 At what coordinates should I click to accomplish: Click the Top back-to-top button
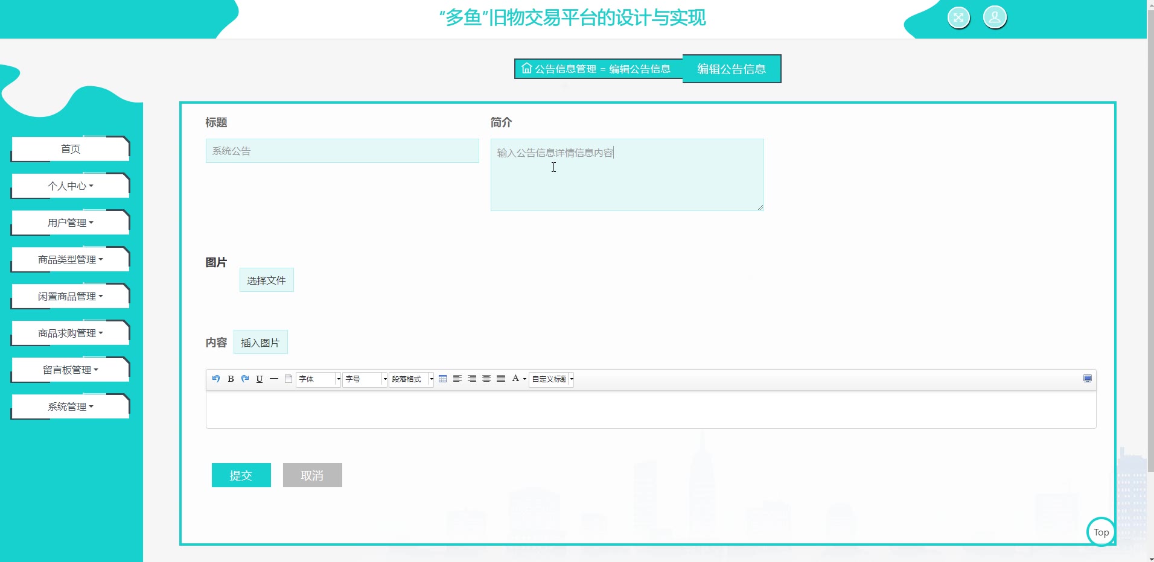click(1101, 532)
